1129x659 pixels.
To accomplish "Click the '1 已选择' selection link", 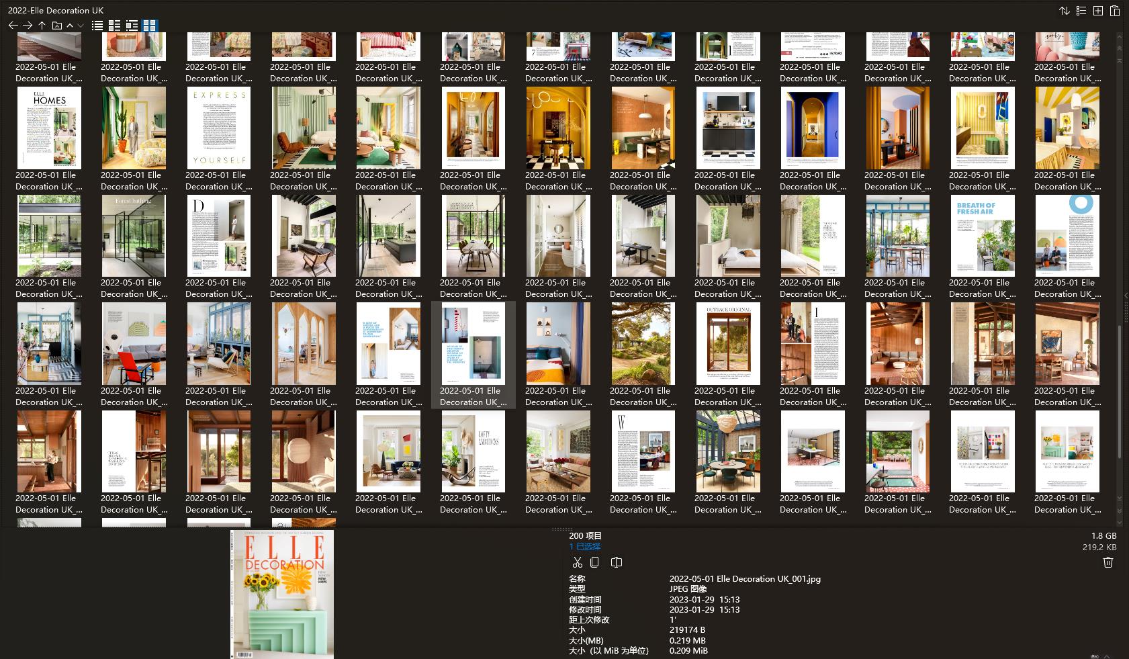I will [584, 546].
